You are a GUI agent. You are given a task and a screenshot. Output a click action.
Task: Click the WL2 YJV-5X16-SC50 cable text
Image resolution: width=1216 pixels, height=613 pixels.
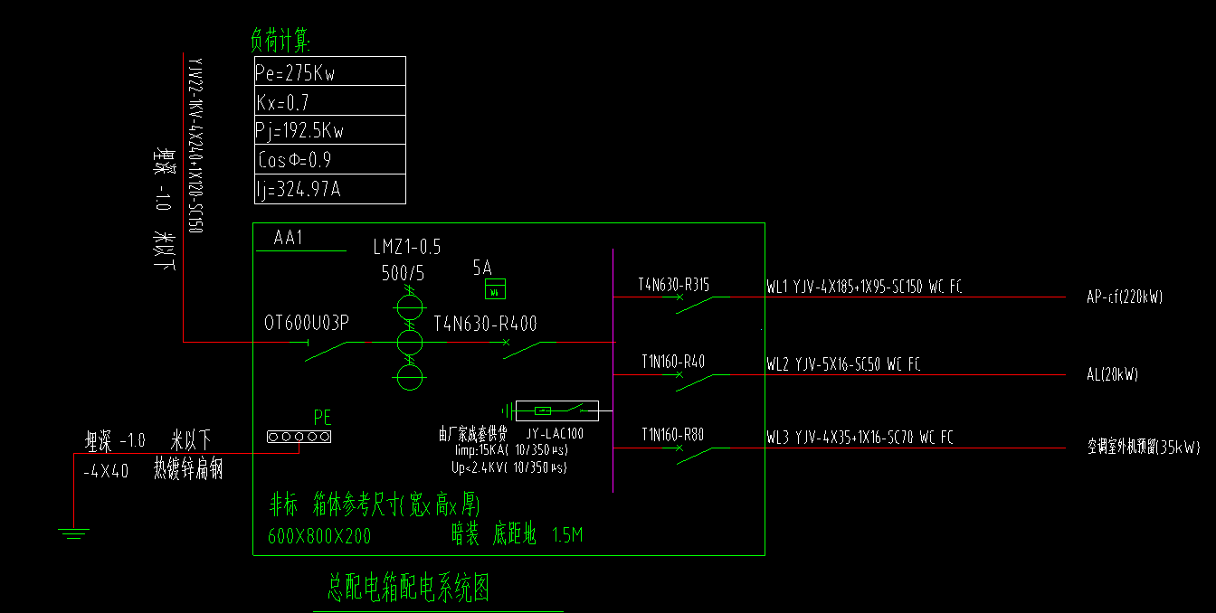point(843,364)
